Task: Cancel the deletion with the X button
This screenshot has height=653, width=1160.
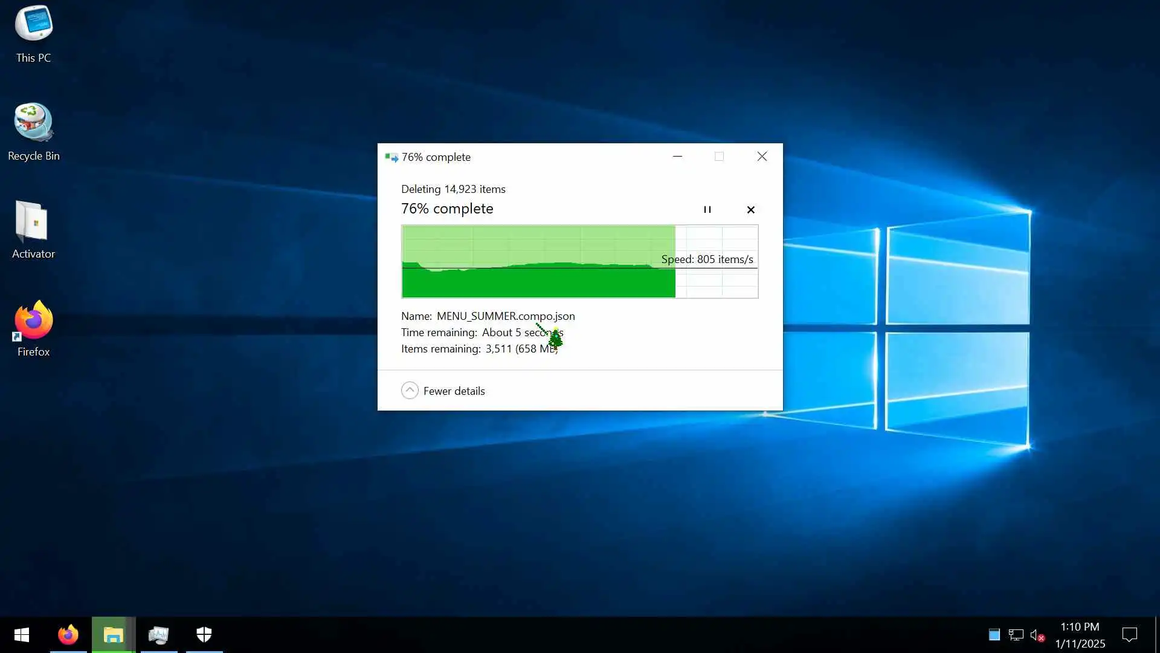Action: [x=750, y=210]
